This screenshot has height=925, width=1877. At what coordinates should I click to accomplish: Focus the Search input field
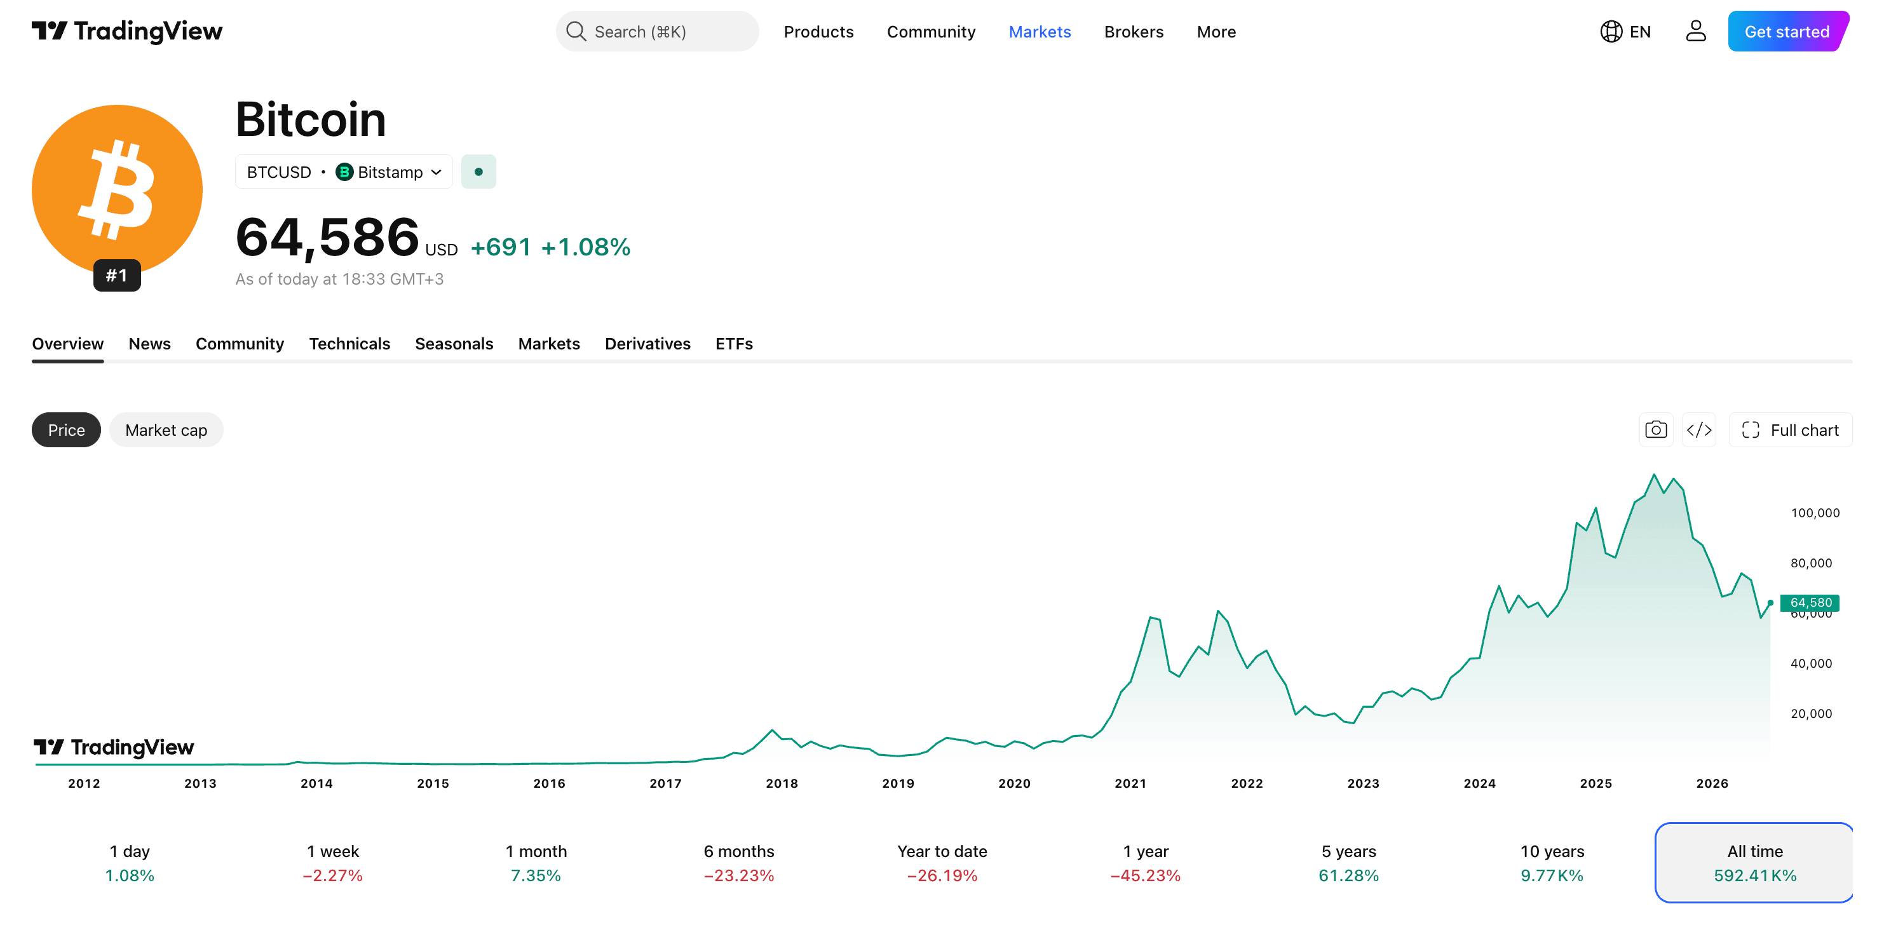pos(657,31)
